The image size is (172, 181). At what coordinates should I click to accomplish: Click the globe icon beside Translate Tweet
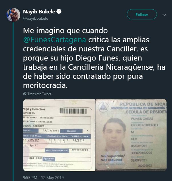(x=25, y=94)
